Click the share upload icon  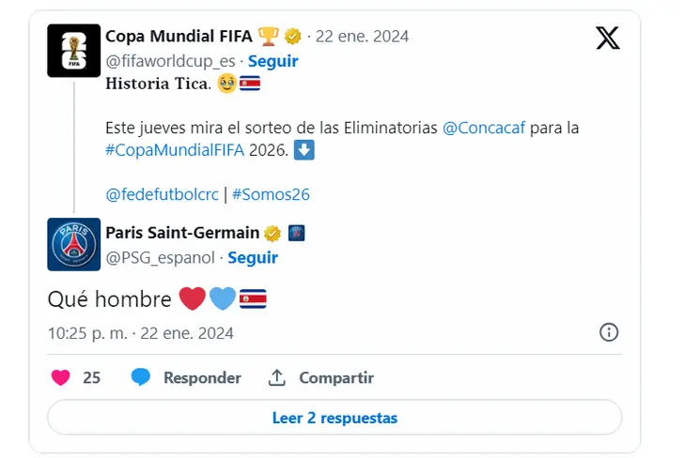[277, 377]
